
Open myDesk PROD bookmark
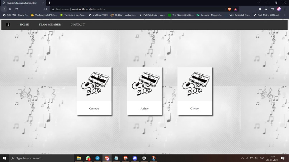(98, 15)
